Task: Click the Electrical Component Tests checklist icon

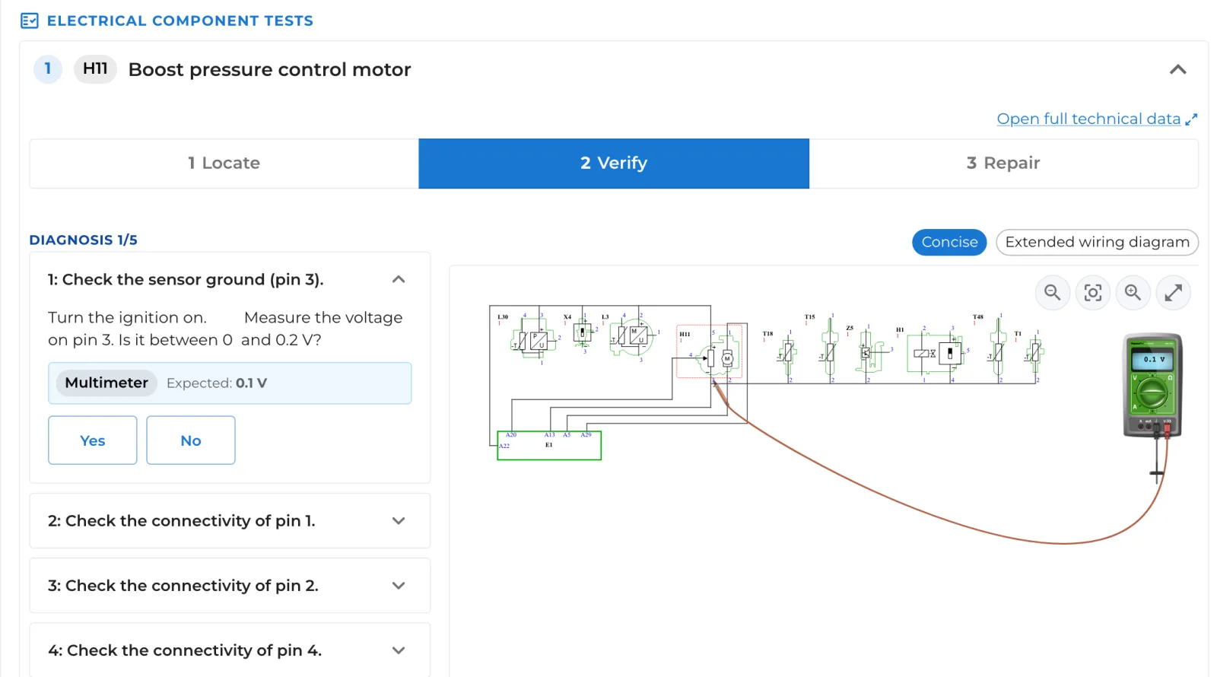Action: 30,21
